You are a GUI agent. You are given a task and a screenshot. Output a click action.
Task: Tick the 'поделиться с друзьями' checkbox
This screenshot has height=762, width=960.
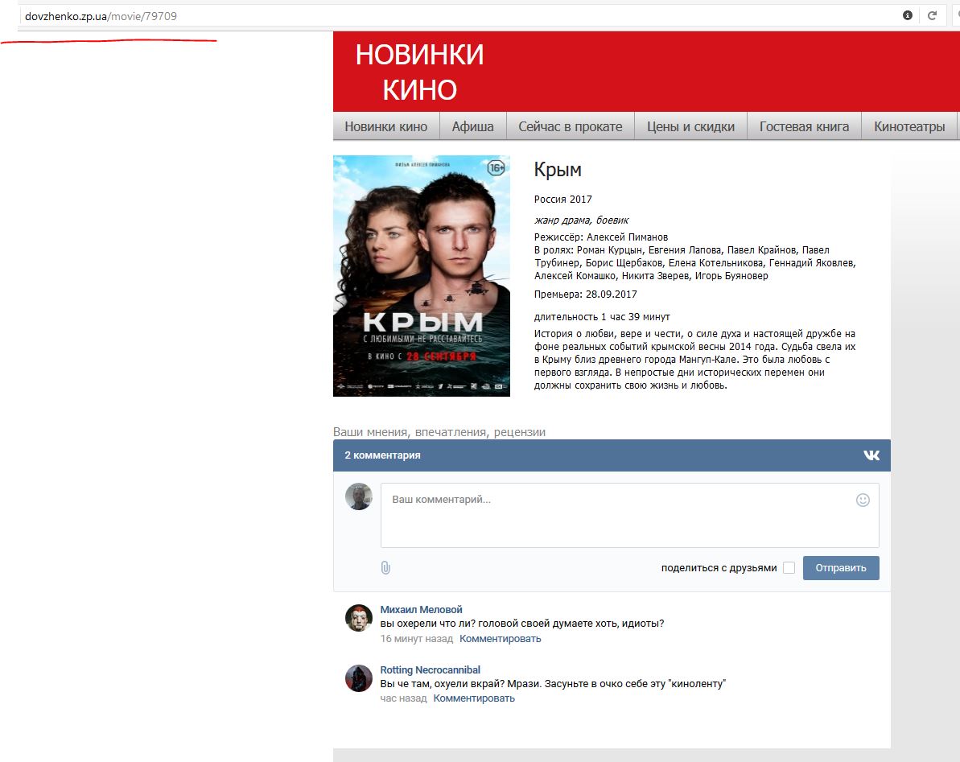pos(789,568)
